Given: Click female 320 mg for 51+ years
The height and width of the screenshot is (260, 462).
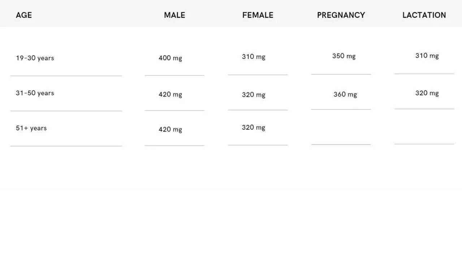Looking at the screenshot, I should pyautogui.click(x=254, y=127).
